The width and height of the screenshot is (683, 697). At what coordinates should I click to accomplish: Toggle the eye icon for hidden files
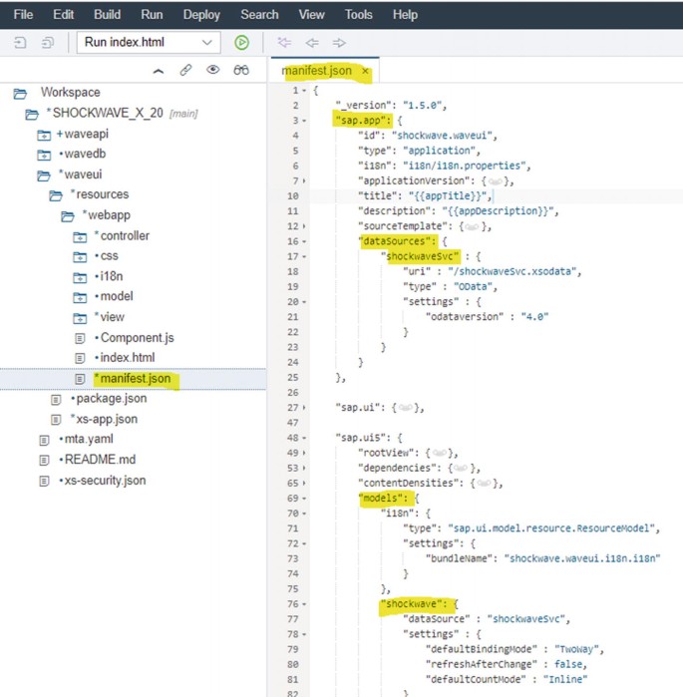tap(211, 71)
